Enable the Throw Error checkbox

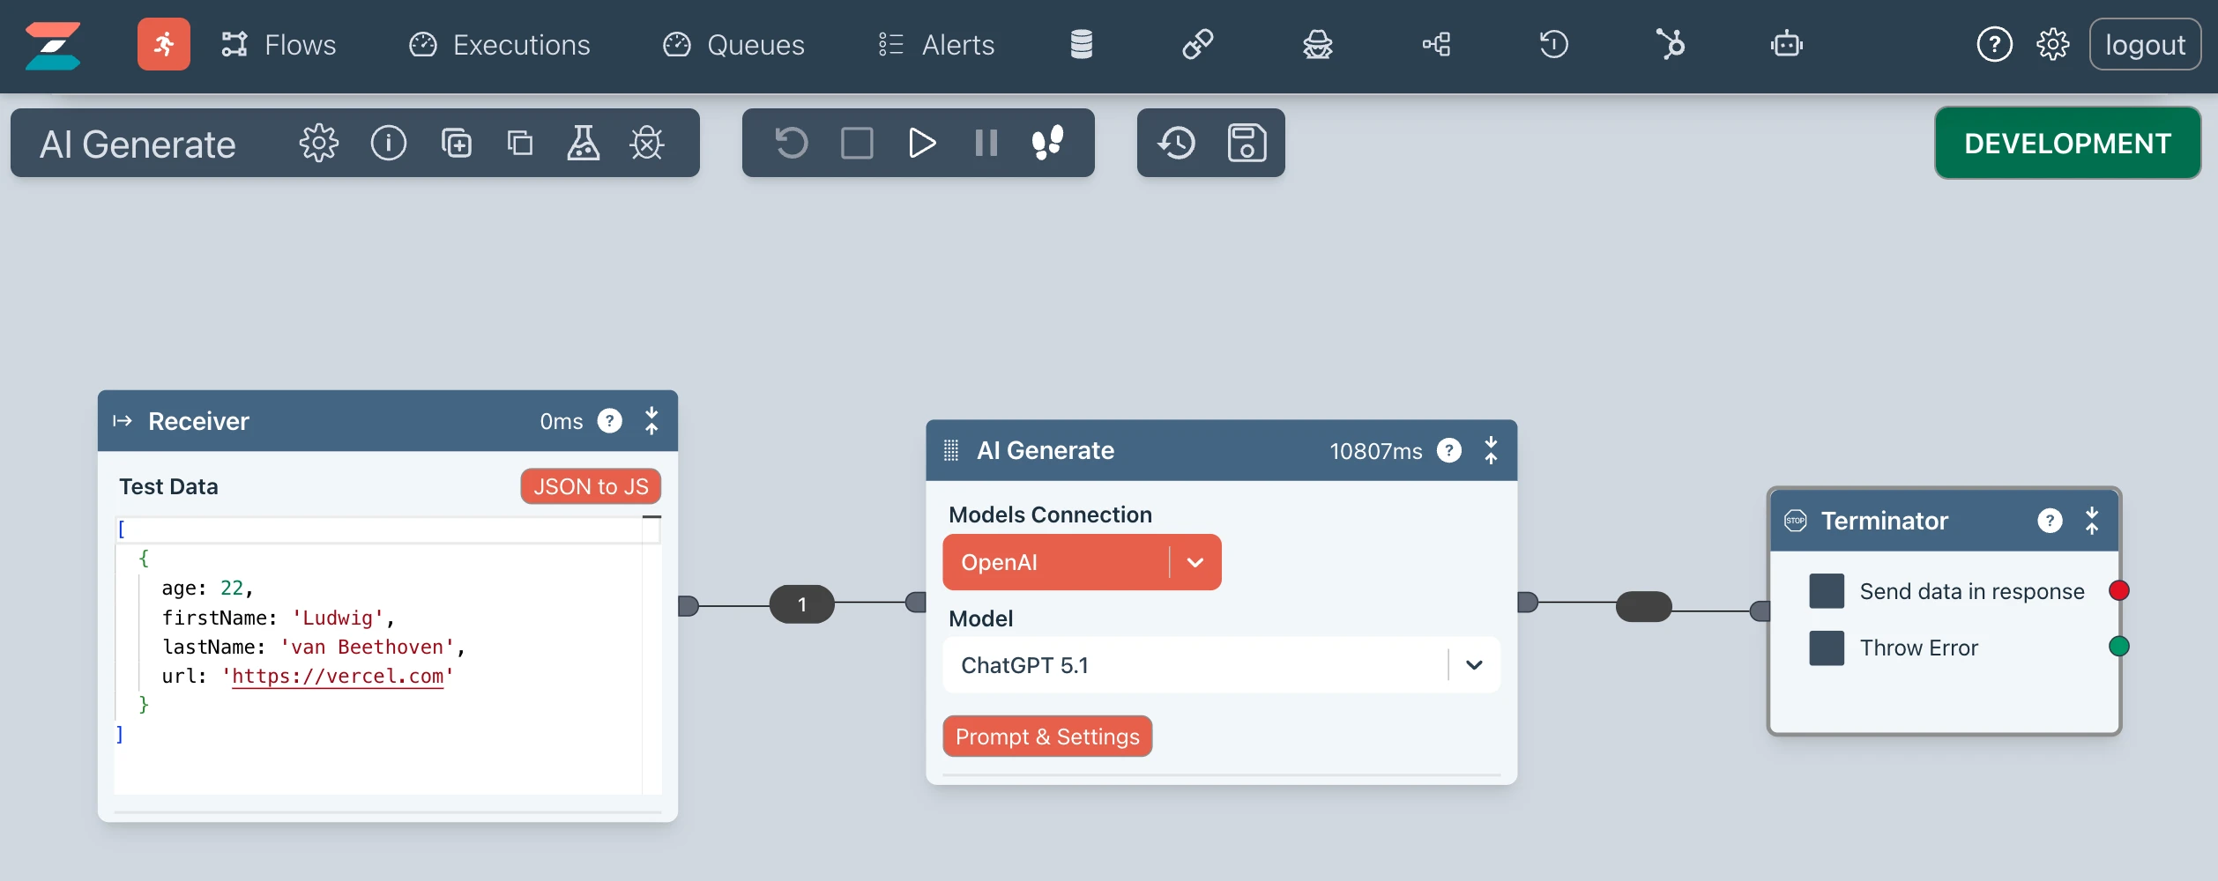1826,648
